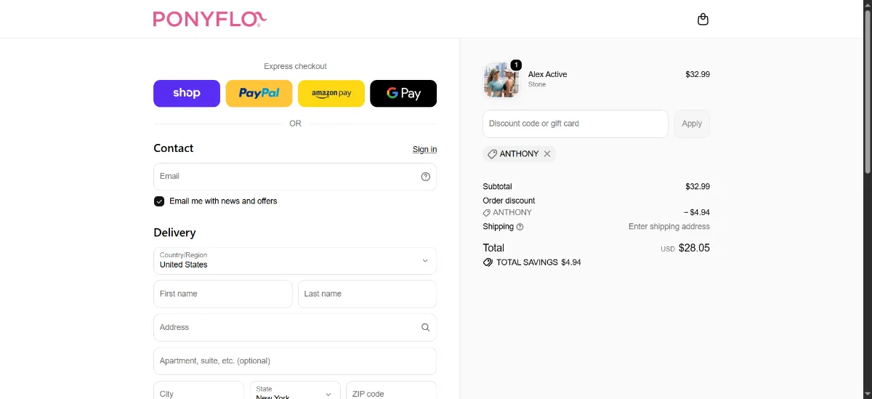Focus the Email input field
The height and width of the screenshot is (399, 872).
click(x=295, y=177)
